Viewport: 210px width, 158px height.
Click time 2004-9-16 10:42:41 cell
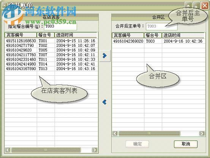coord(76,64)
